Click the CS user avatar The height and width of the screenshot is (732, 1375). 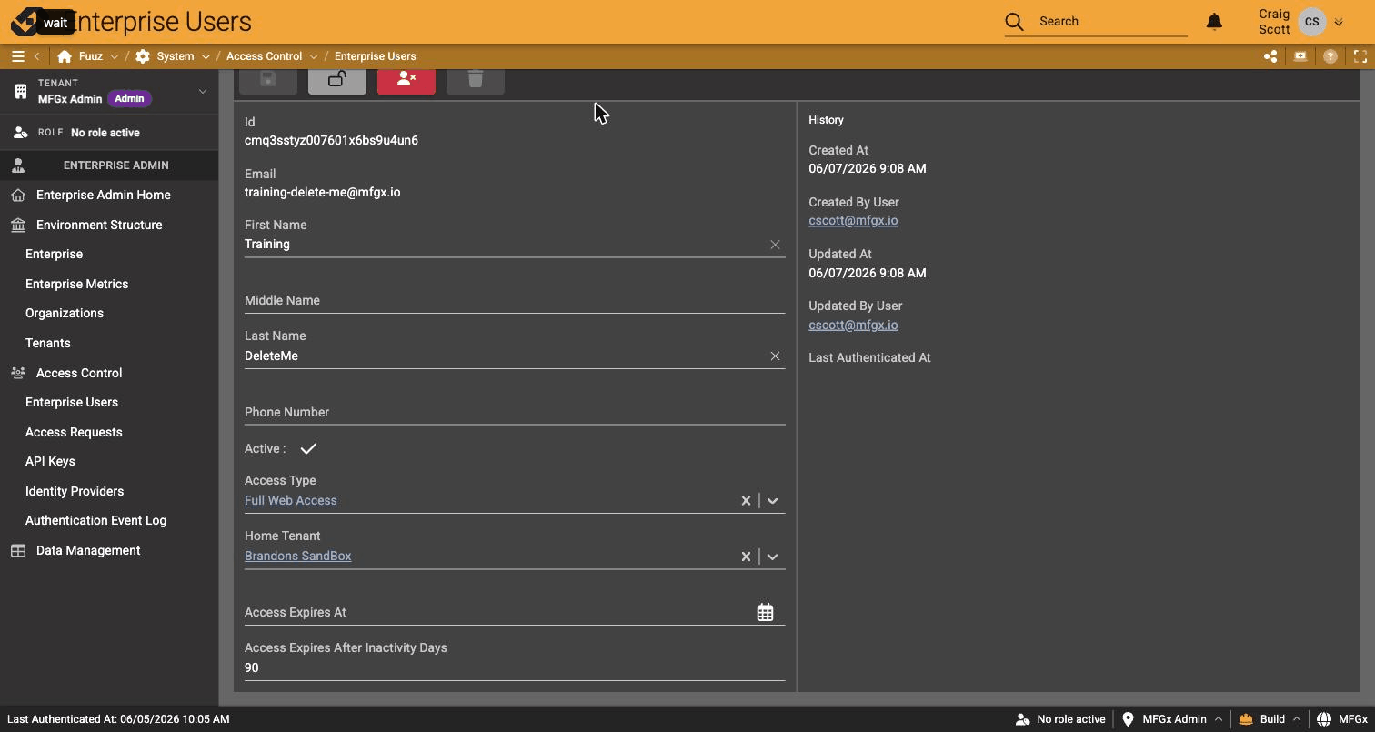coord(1312,22)
